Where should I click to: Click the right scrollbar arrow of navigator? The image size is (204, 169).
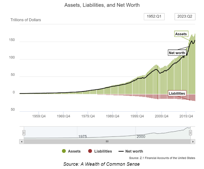193,141
